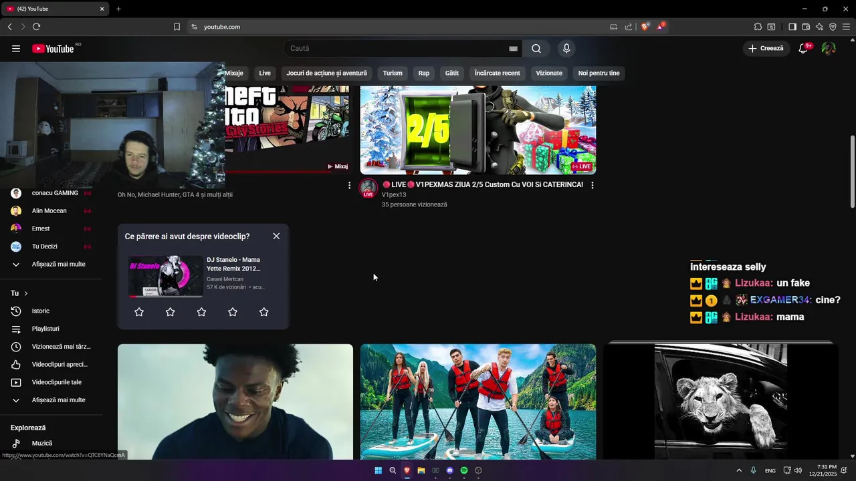Start voice search with the microphone icon
Viewport: 856px width, 481px height.
coord(566,48)
